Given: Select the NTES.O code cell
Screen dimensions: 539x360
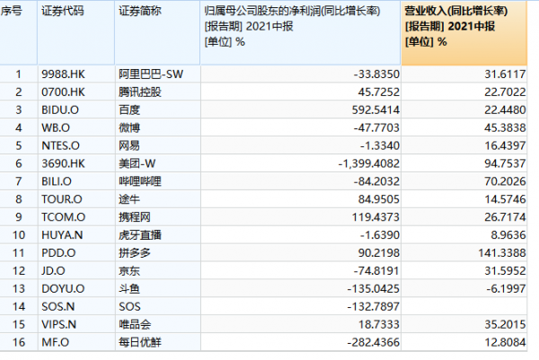Looking at the screenshot, I should click(x=76, y=145).
